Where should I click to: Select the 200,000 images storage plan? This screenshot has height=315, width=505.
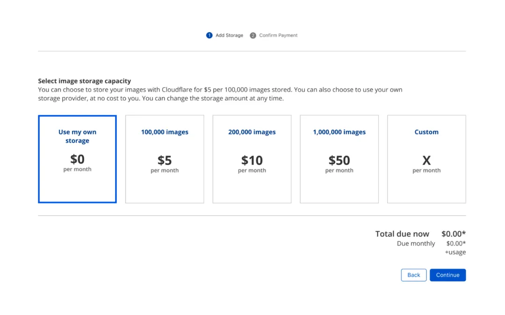252,159
